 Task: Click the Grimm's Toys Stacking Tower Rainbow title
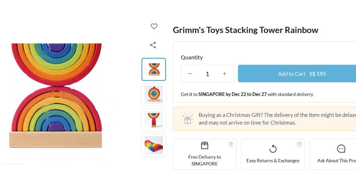(x=246, y=30)
